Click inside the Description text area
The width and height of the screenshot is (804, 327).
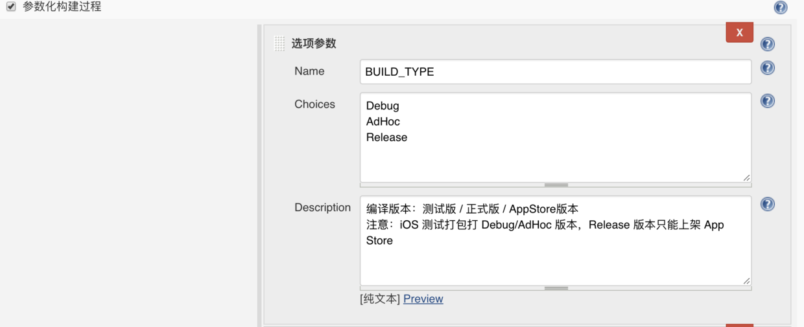(555, 259)
